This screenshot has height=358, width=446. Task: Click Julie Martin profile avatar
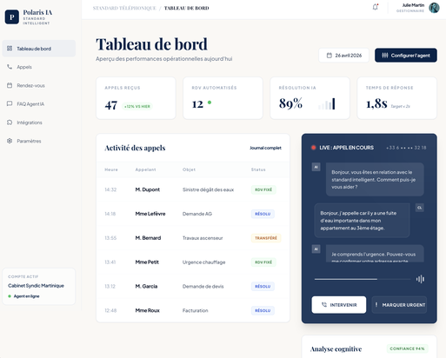[434, 8]
